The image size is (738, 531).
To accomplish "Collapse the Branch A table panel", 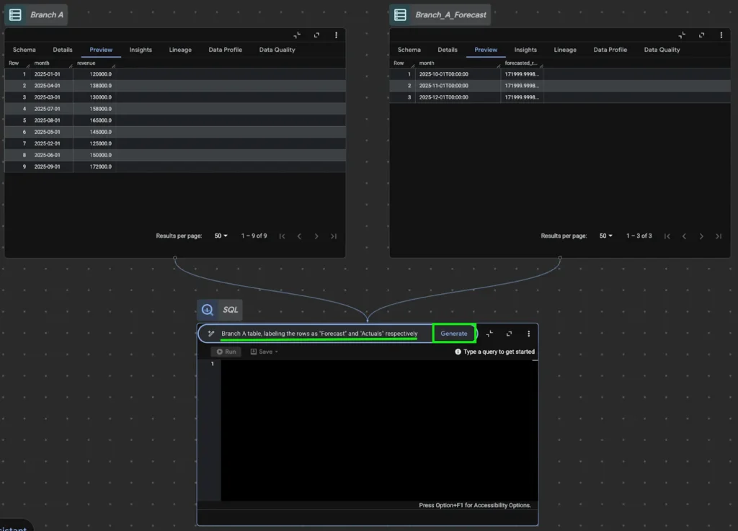I will [298, 35].
